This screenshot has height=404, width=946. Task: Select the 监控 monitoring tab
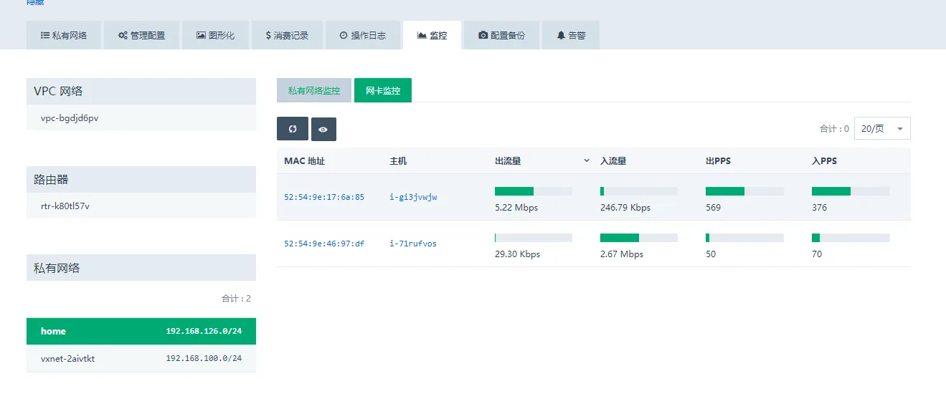(x=432, y=35)
